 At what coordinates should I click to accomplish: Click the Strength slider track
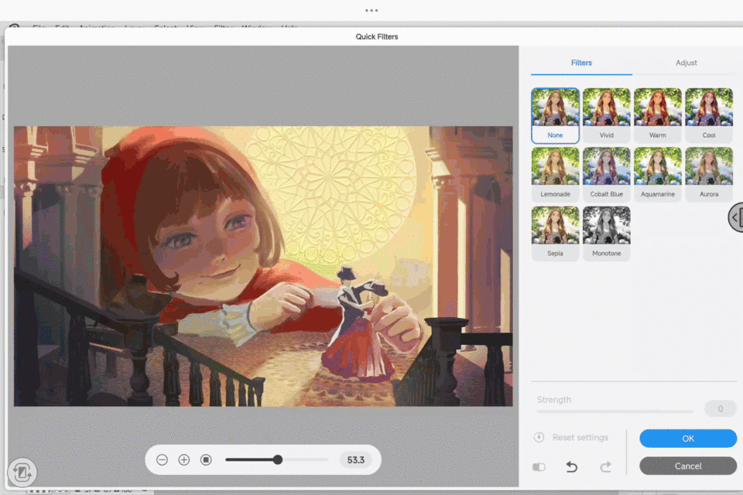point(615,411)
